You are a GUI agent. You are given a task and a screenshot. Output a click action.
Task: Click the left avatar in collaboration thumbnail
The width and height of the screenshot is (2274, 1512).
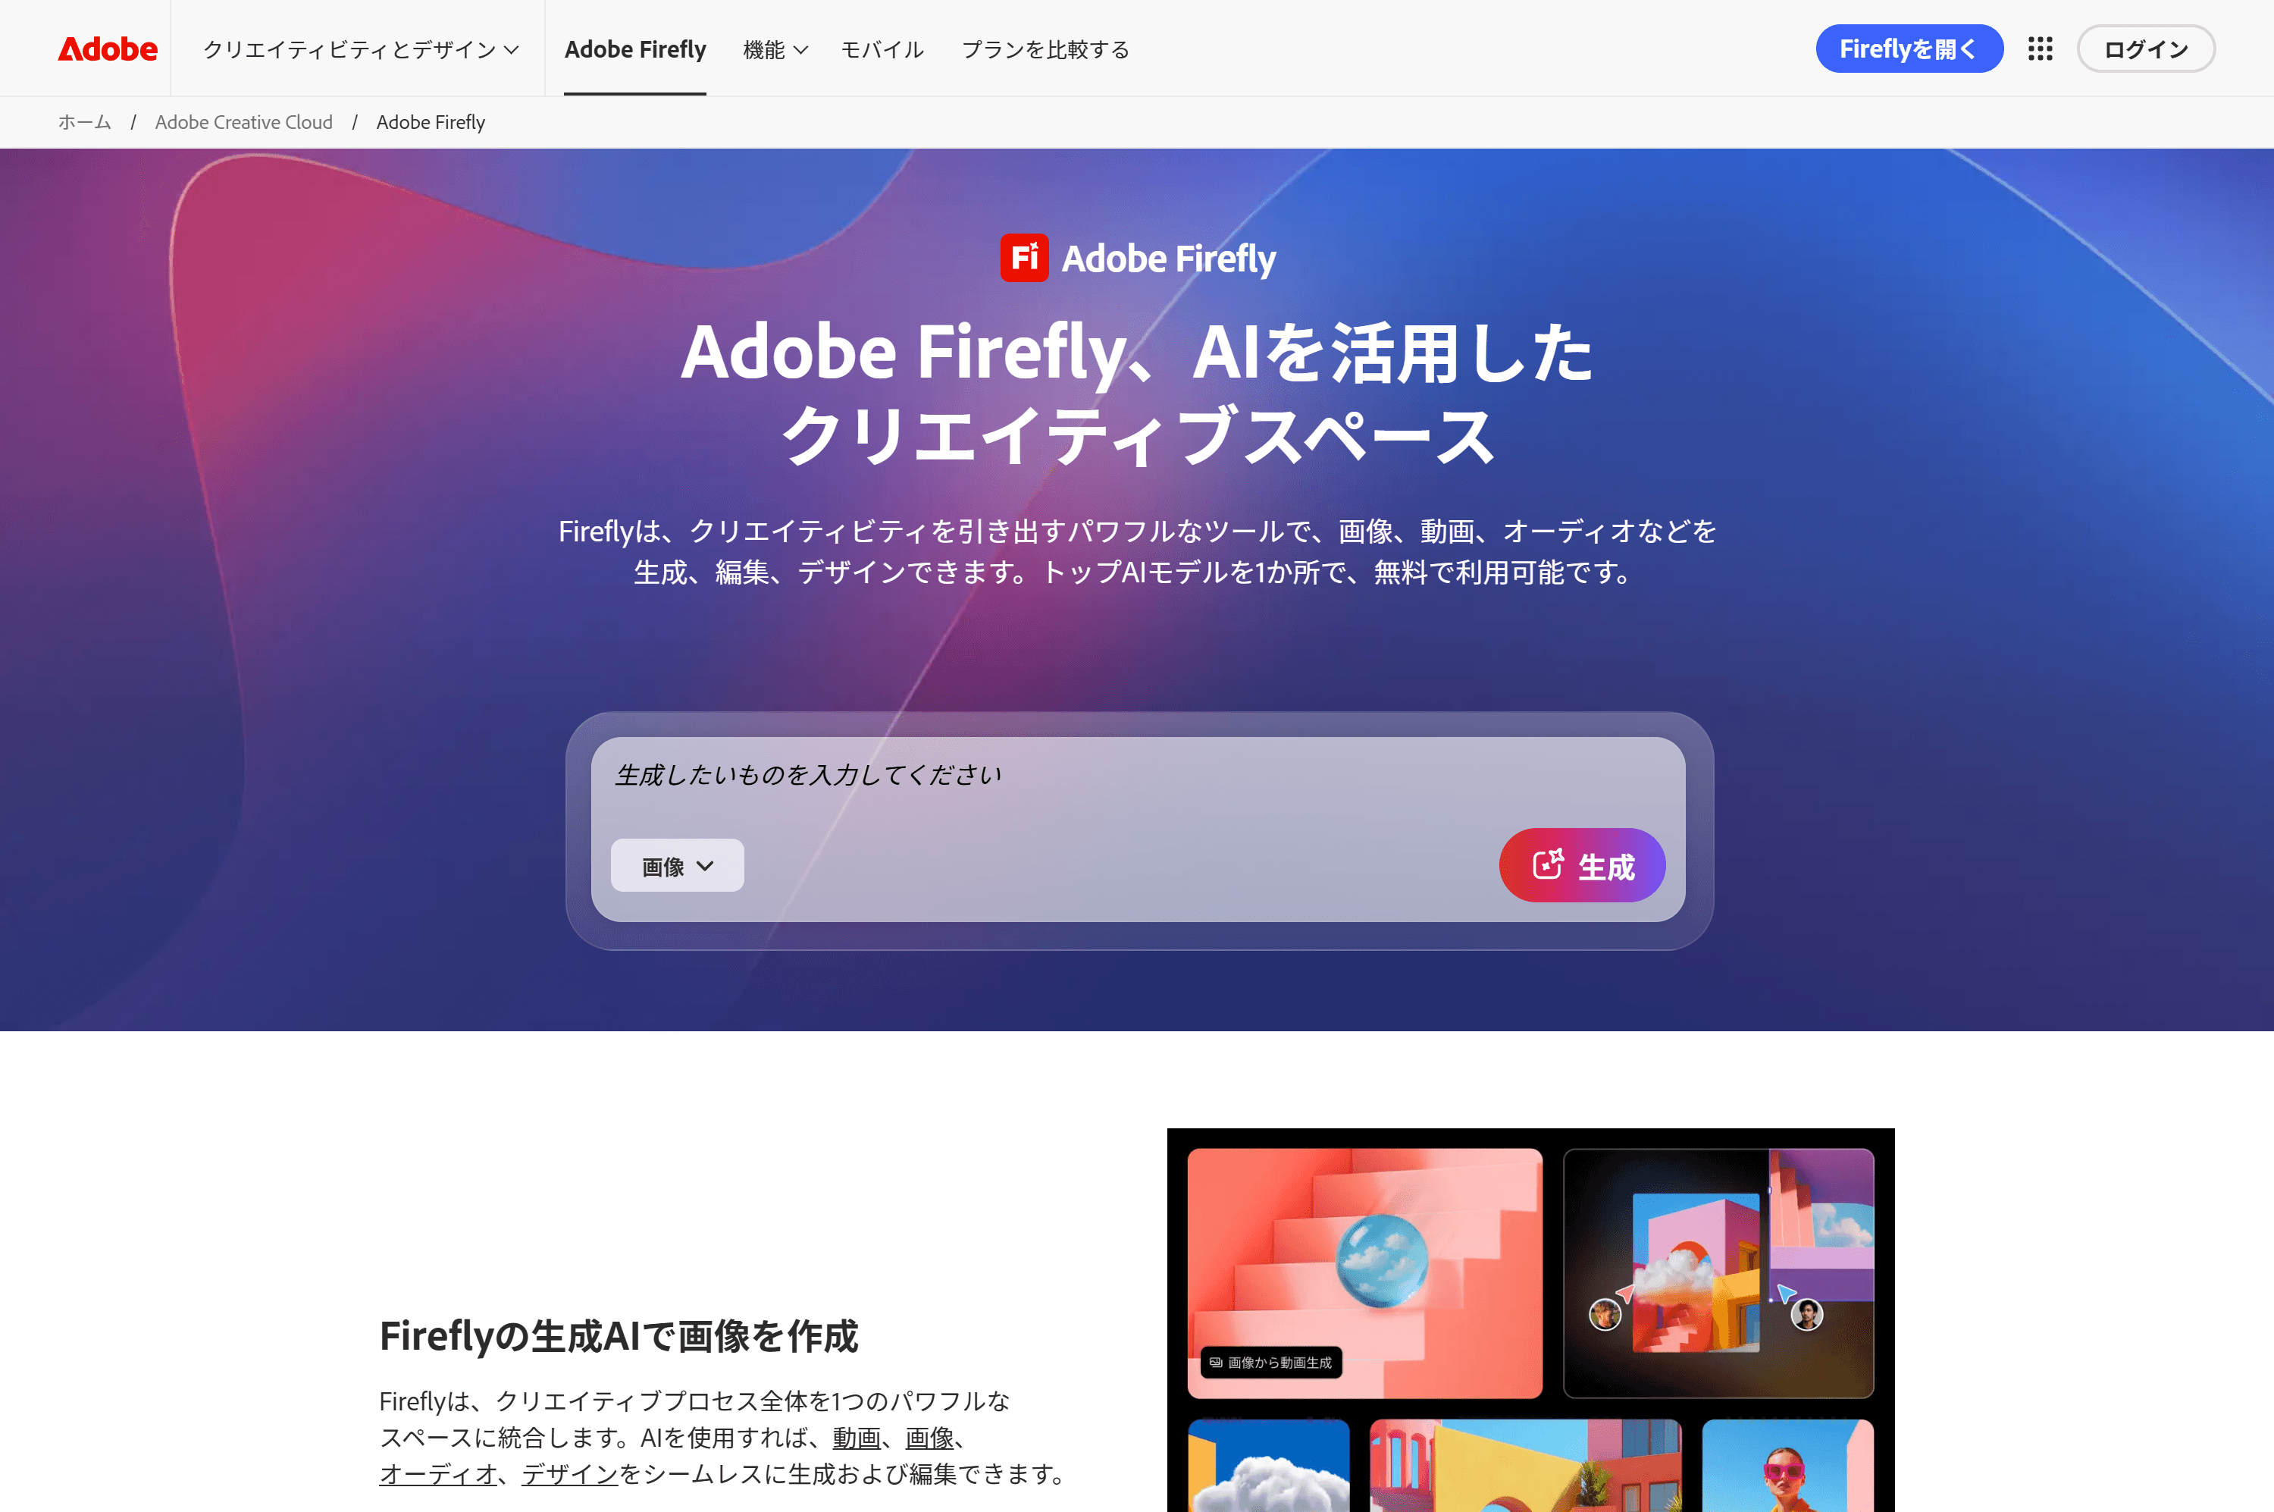[1604, 1314]
